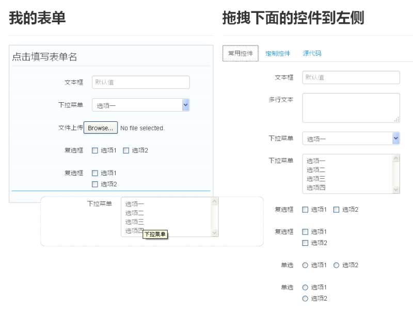The height and width of the screenshot is (313, 413).
Task: Open the 源代码 tab
Action: pos(312,53)
